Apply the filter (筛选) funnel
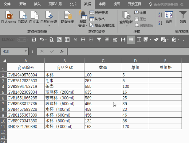Image resolution: width=189 pixels, height=143 pixels. (x=183, y=17)
